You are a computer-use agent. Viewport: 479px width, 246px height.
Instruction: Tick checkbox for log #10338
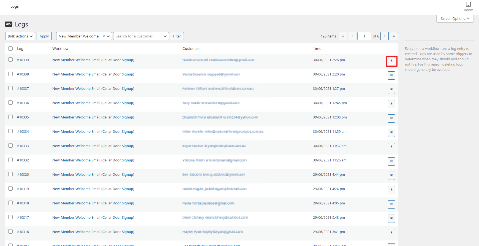click(x=10, y=74)
